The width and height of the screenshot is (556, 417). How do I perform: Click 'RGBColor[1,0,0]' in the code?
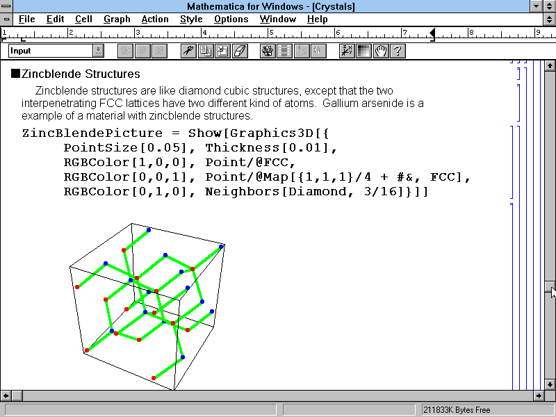click(x=125, y=163)
